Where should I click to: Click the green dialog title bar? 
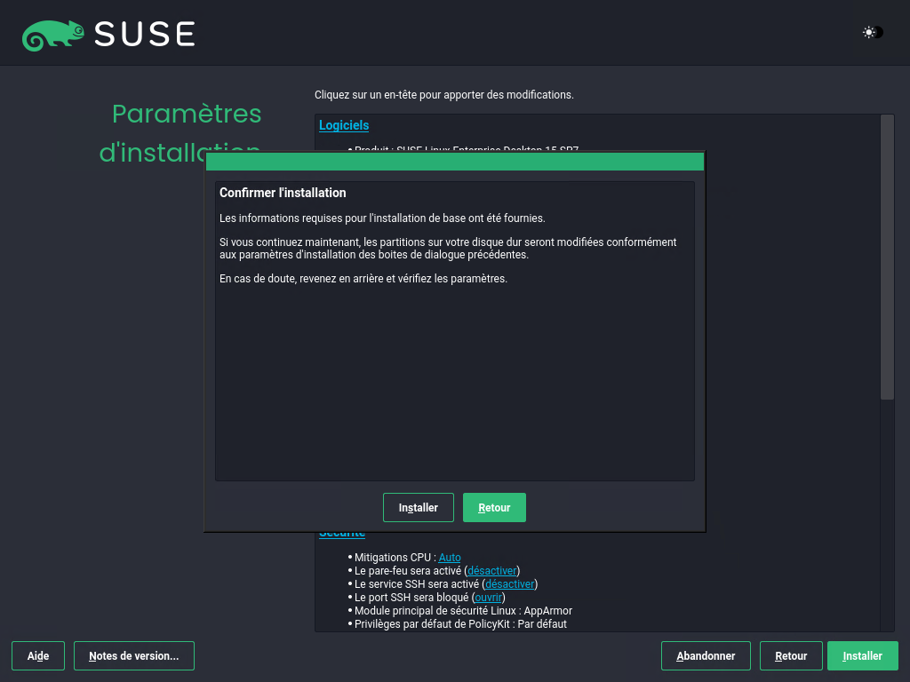point(455,162)
